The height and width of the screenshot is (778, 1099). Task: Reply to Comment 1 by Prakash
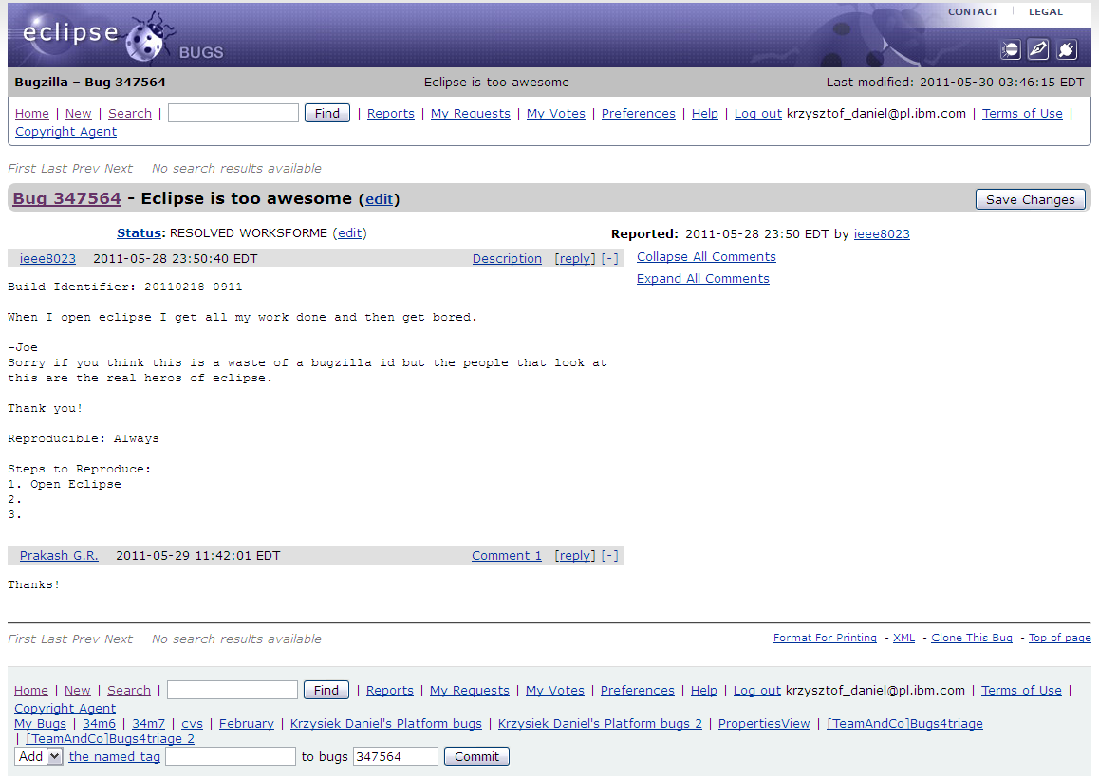(575, 556)
